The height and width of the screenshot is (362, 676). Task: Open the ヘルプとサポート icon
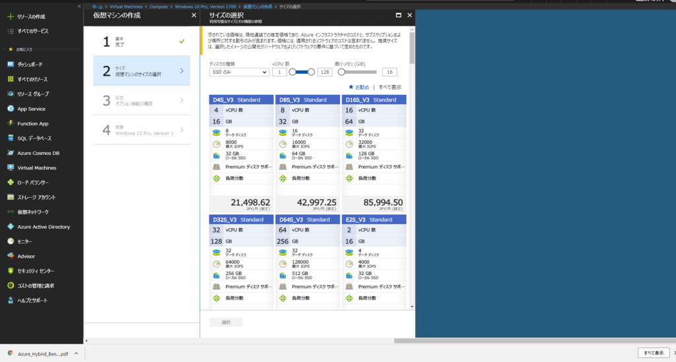11,300
